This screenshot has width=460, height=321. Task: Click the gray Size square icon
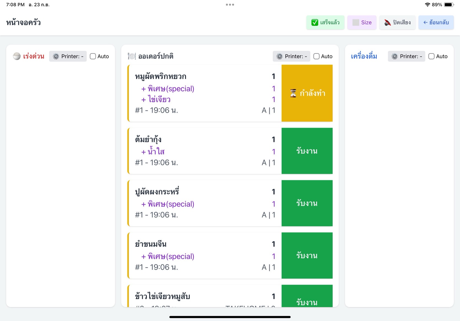[356, 23]
